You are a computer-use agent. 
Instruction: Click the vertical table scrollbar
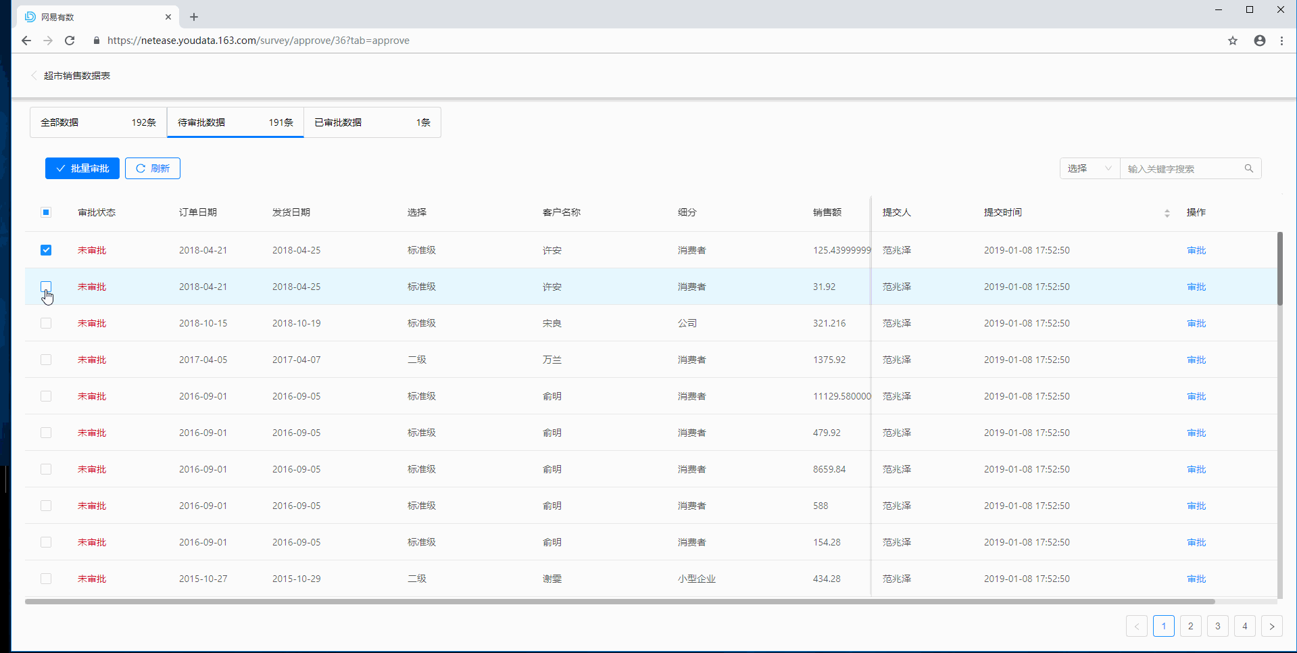pyautogui.click(x=1279, y=268)
